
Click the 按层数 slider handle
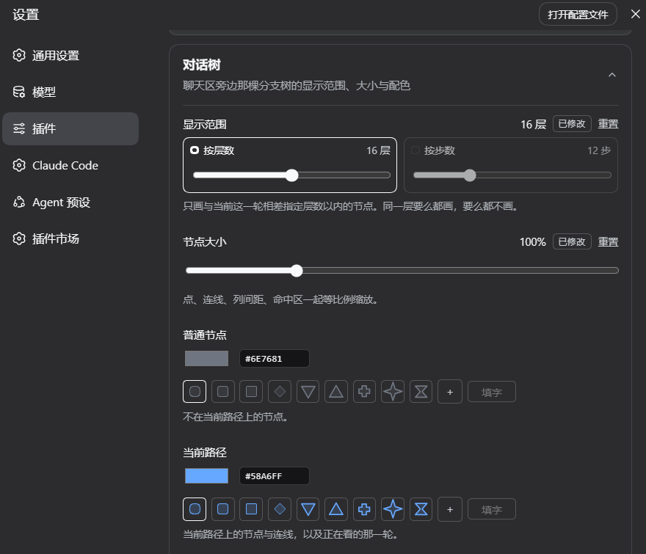click(291, 175)
